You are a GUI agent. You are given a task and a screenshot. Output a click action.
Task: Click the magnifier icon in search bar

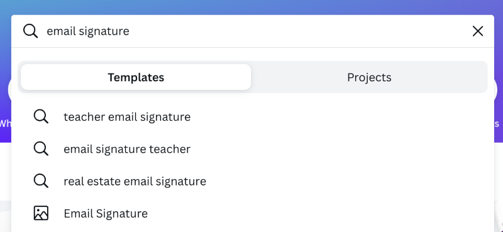[30, 31]
